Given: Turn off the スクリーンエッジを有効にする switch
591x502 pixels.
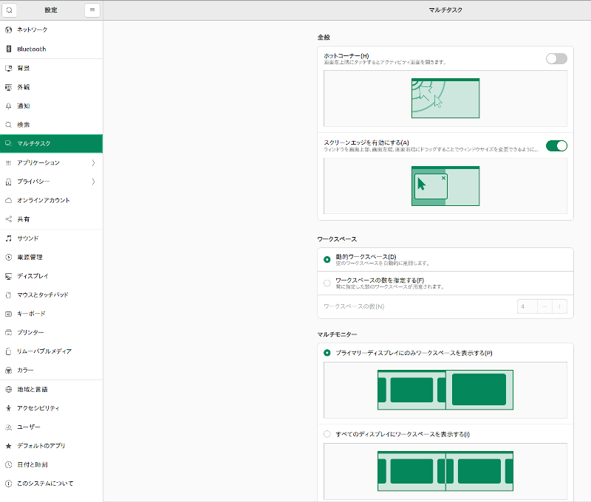Looking at the screenshot, I should [556, 145].
